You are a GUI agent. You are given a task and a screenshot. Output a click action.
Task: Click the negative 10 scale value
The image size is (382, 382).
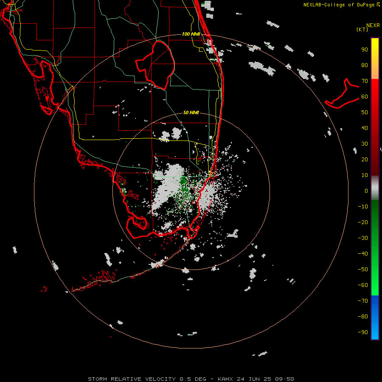click(363, 207)
